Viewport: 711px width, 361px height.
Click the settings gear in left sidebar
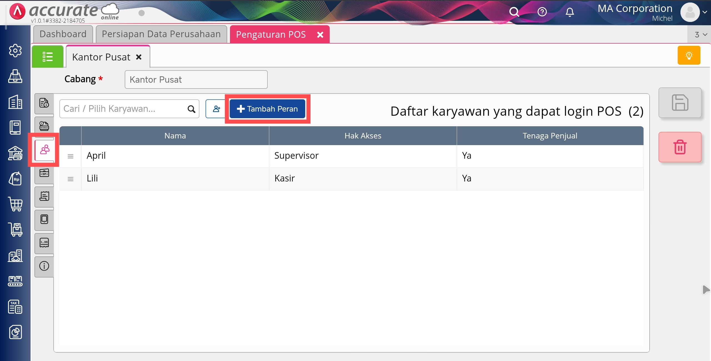pyautogui.click(x=15, y=51)
